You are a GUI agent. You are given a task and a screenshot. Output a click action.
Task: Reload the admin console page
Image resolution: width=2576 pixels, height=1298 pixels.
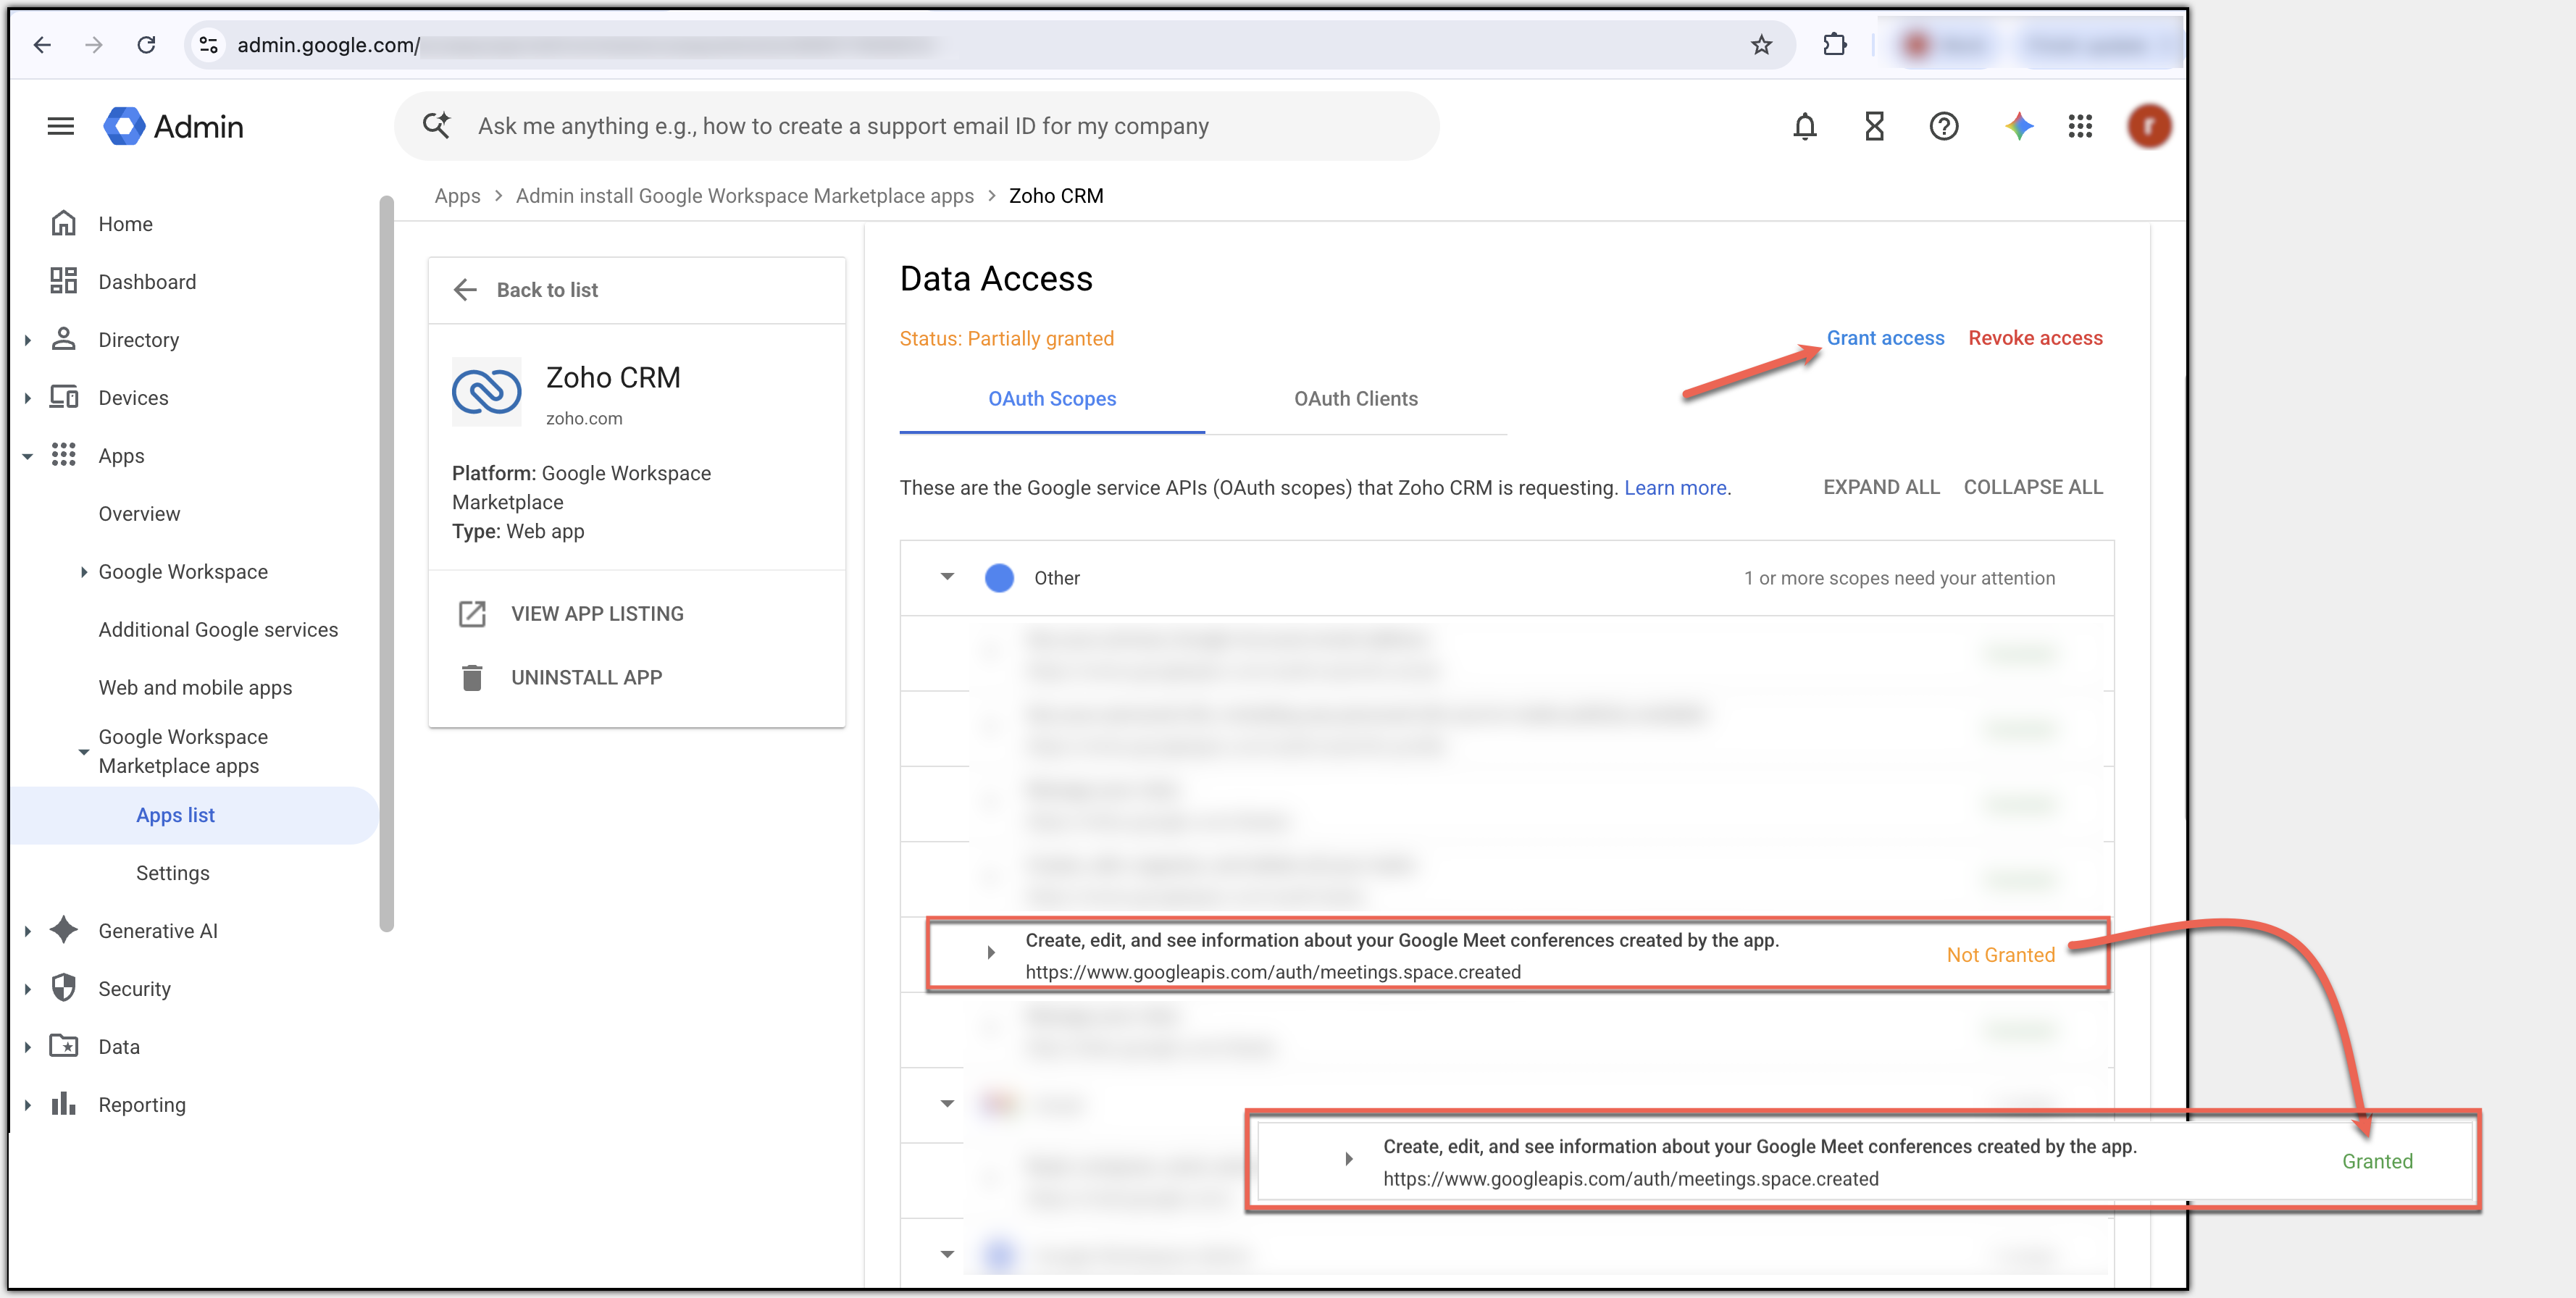[x=146, y=45]
